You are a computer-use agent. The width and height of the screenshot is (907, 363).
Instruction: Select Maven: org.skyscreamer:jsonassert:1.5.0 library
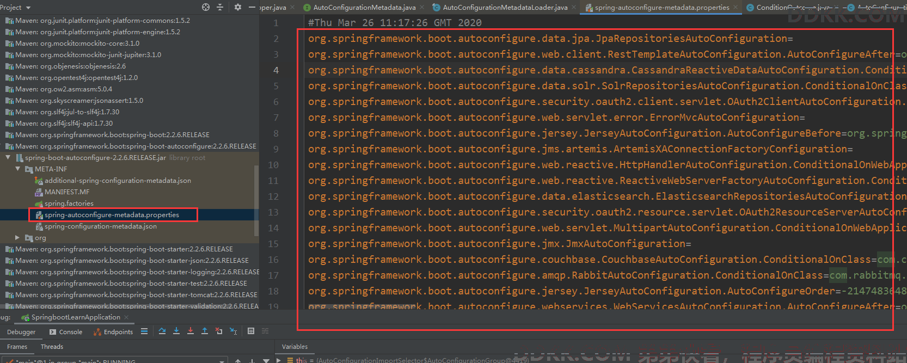click(79, 101)
